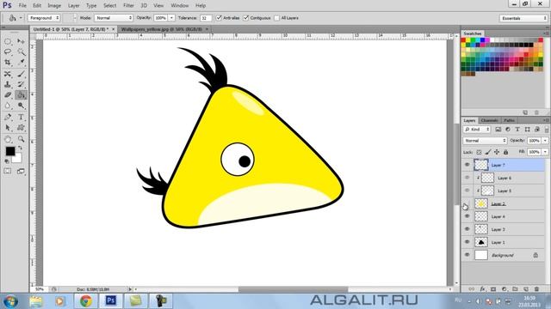This screenshot has width=551, height=309.
Task: Switch to the Channels tab
Action: click(x=490, y=120)
